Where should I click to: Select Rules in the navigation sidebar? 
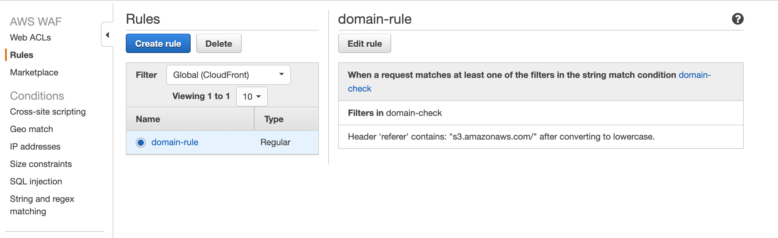coord(21,55)
